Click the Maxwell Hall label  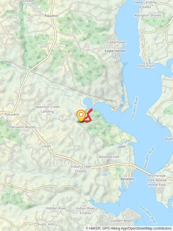point(109,157)
